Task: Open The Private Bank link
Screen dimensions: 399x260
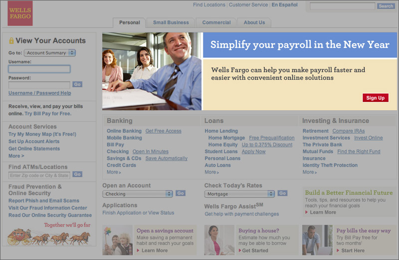Action: pos(322,145)
